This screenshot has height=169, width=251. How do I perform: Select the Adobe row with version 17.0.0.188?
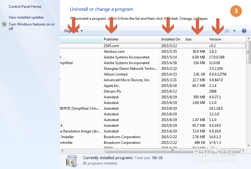153,57
